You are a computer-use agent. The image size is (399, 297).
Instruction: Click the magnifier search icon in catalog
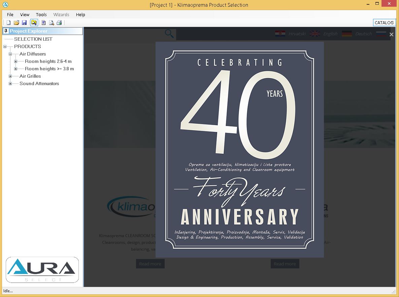[x=169, y=34]
